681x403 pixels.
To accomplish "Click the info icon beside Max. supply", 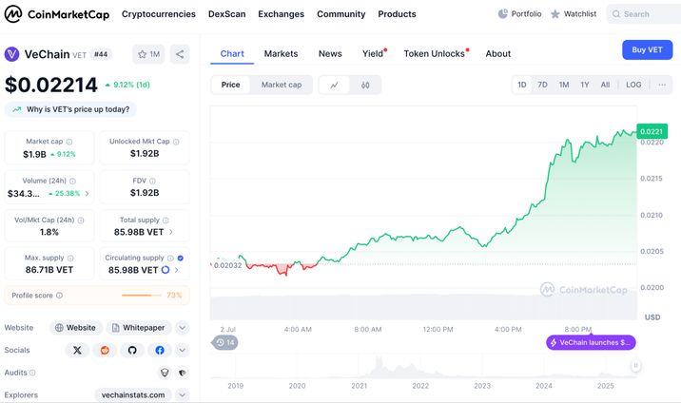I will click(x=70, y=259).
